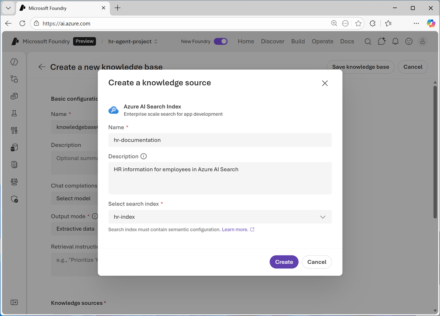
Task: Open the browser tab list chevron
Action: 8,8
